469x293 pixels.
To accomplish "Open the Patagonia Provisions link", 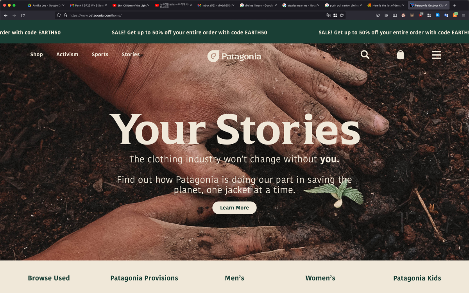I will click(x=144, y=278).
